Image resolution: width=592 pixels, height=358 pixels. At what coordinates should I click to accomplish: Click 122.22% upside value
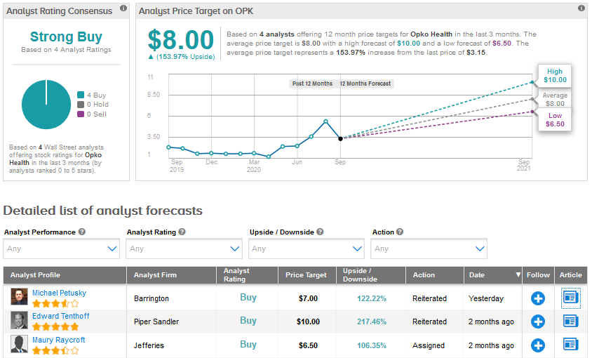(x=372, y=298)
